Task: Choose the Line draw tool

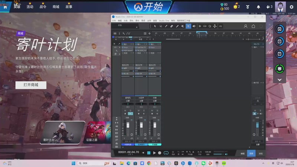Action: coord(177,26)
